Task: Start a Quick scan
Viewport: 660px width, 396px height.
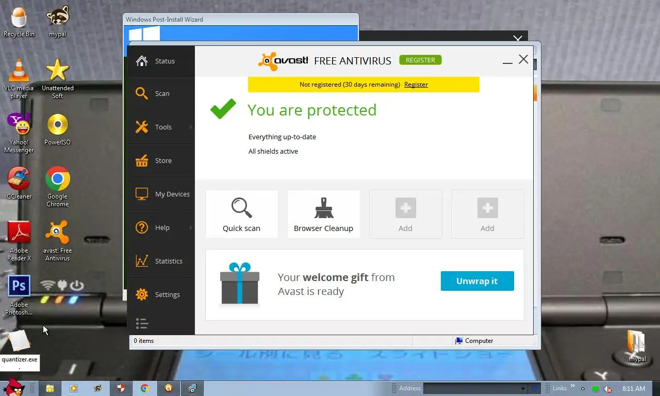Action: [x=241, y=214]
